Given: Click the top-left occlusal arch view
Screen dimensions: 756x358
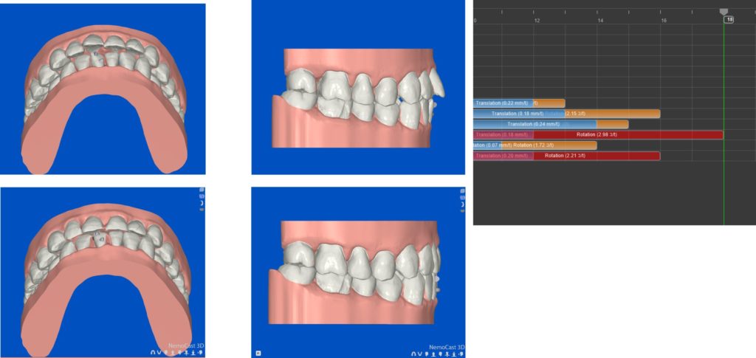Looking at the screenshot, I should (103, 89).
